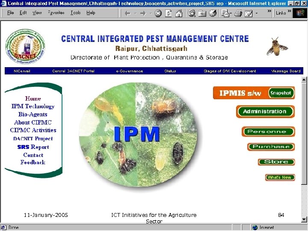Click the Back arrow toolbar icon
Image resolution: width=308 pixels, height=231 pixels.
128,13
